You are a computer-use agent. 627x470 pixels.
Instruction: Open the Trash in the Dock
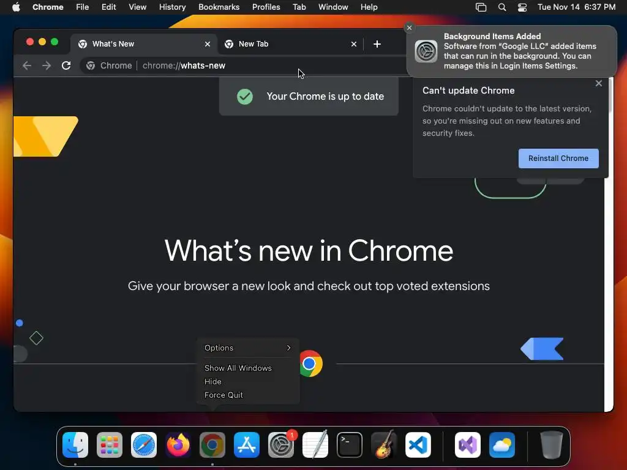pyautogui.click(x=552, y=445)
